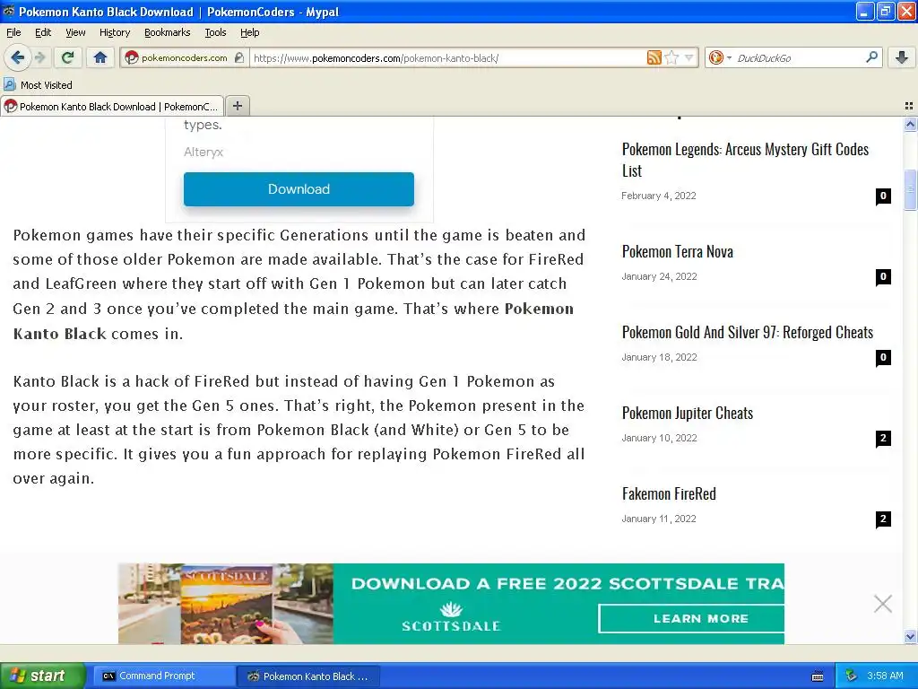
Task: Select Pokemon Kanto Black taskbar button
Action: coord(308,676)
